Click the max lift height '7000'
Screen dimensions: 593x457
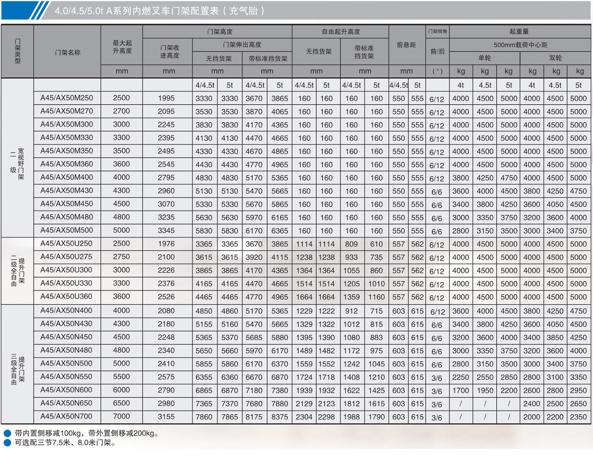(x=122, y=416)
